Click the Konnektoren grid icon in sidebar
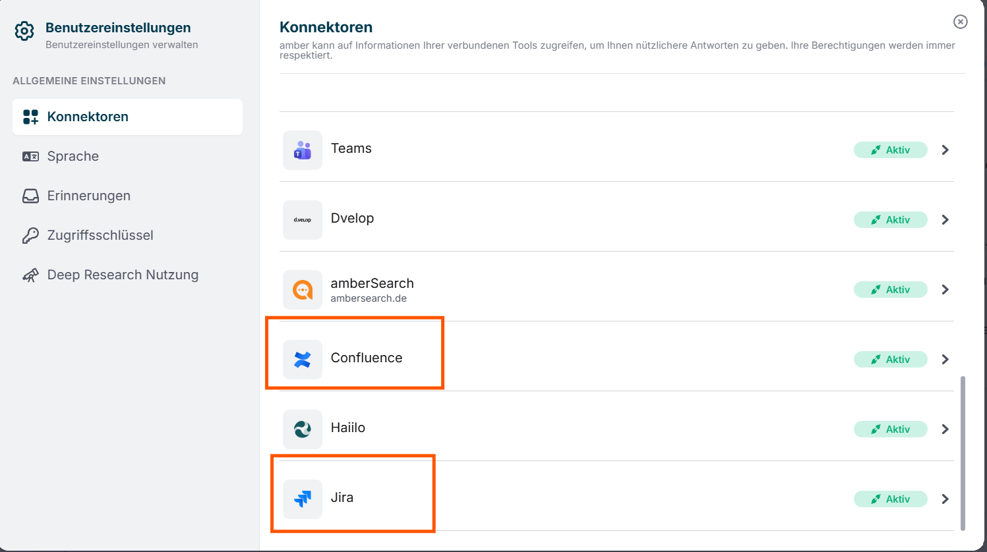This screenshot has width=987, height=552. point(31,117)
